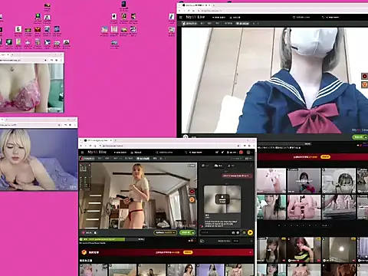Click the address bar of the top-right browser window

[x=281, y=11]
